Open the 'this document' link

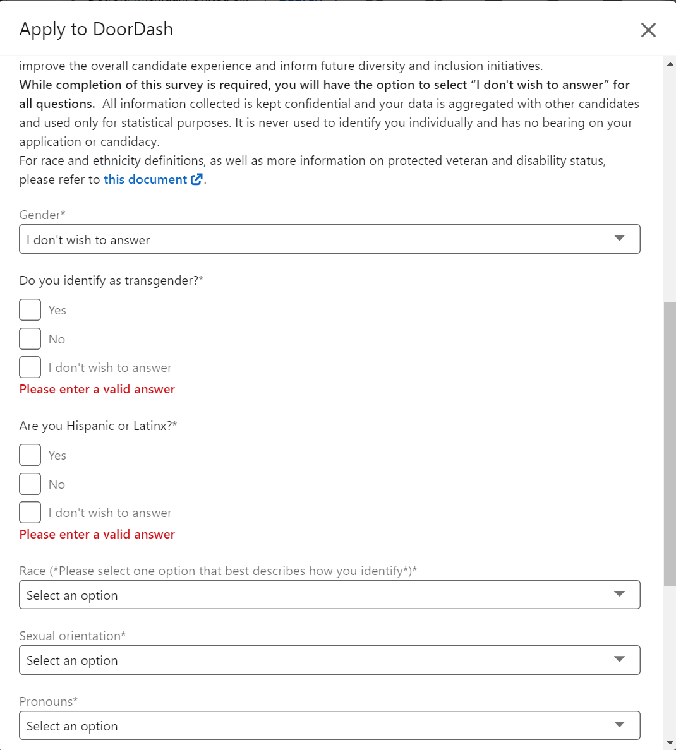145,179
